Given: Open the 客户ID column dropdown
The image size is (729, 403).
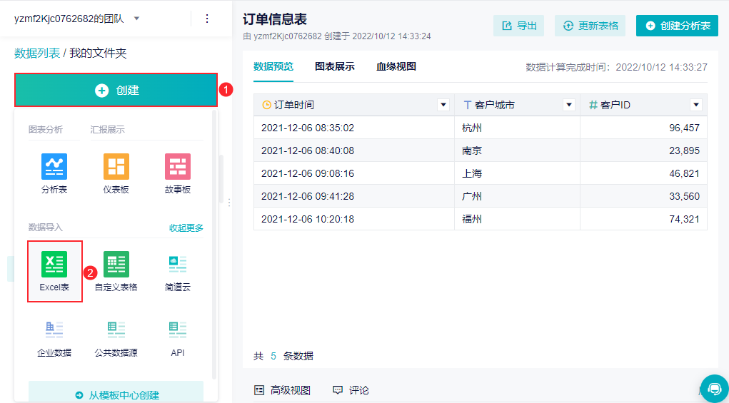Looking at the screenshot, I should pyautogui.click(x=696, y=105).
